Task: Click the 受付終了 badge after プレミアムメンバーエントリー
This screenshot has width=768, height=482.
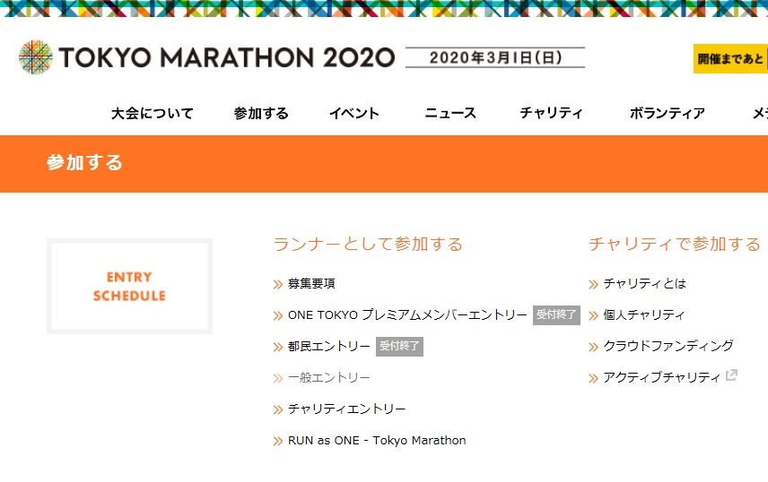Action: point(556,314)
